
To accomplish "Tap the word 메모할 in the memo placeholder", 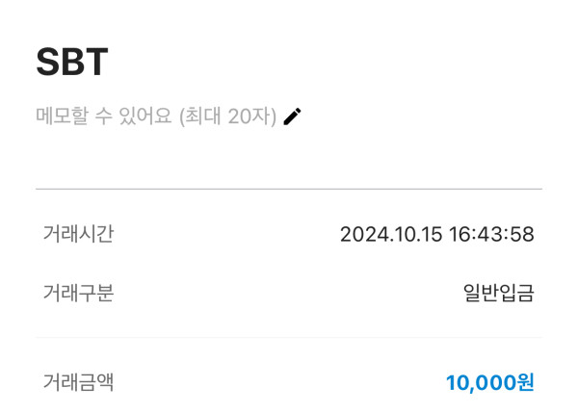I will tap(64, 116).
